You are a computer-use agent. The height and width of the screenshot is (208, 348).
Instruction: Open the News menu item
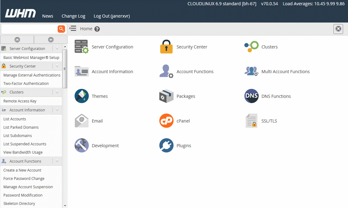pos(48,16)
